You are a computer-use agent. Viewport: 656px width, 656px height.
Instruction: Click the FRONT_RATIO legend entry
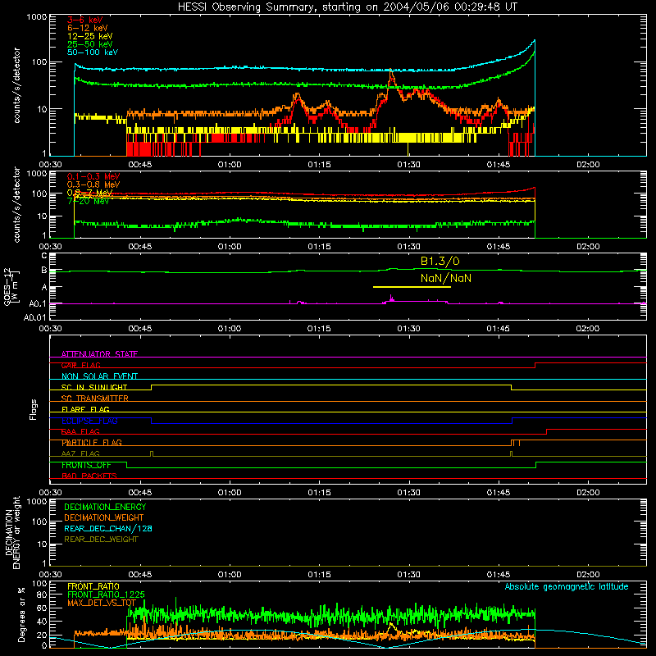(x=93, y=586)
